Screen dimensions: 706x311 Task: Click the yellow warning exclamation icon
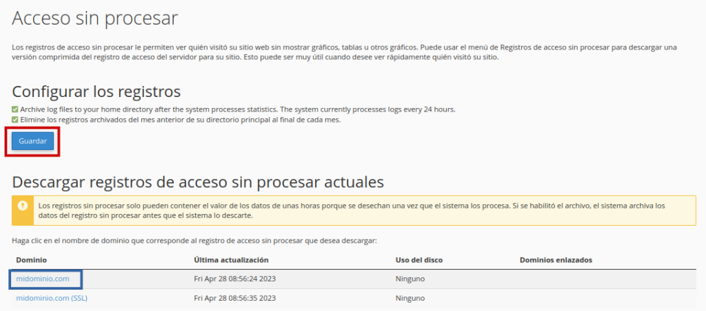click(x=23, y=206)
